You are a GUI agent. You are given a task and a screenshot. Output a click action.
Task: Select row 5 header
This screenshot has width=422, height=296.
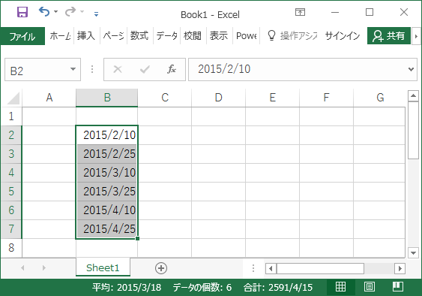click(11, 192)
